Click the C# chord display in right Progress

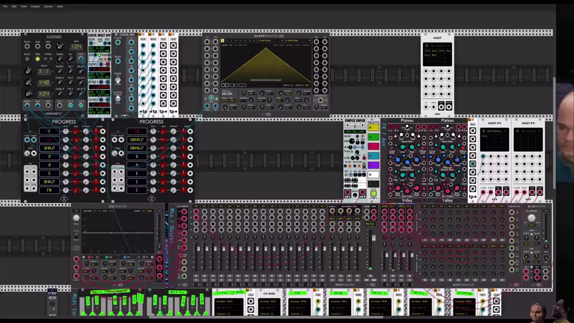click(137, 131)
